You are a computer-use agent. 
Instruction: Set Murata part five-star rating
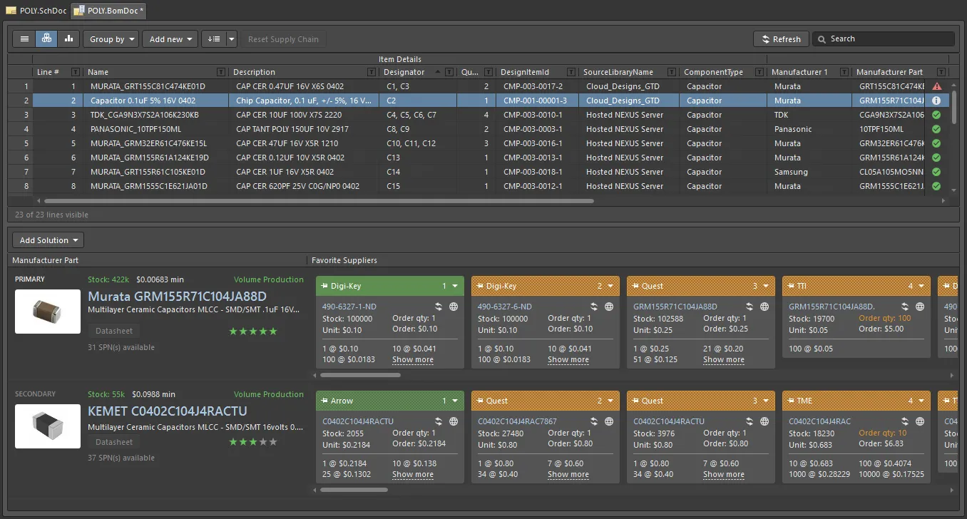(252, 331)
